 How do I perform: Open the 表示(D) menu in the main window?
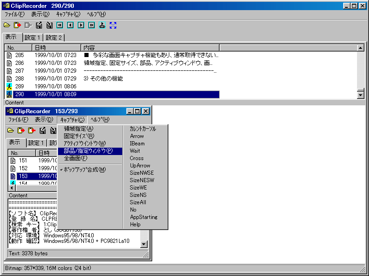point(41,14)
